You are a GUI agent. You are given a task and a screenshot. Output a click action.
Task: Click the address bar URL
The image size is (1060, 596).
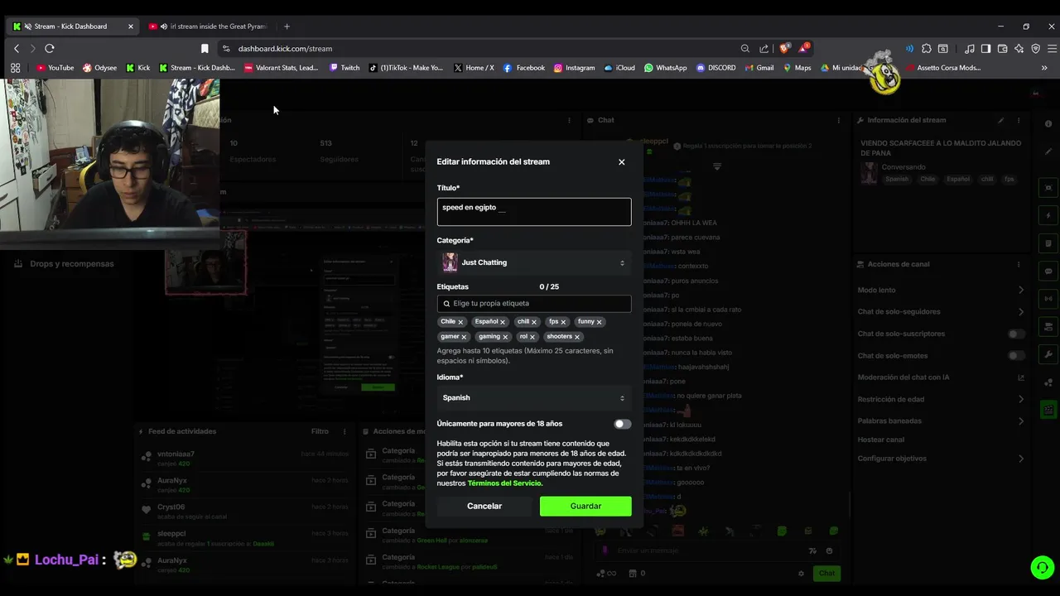tap(285, 49)
